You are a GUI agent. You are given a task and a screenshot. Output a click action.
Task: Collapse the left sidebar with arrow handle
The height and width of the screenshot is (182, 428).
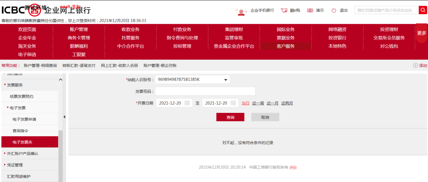pyautogui.click(x=63, y=116)
